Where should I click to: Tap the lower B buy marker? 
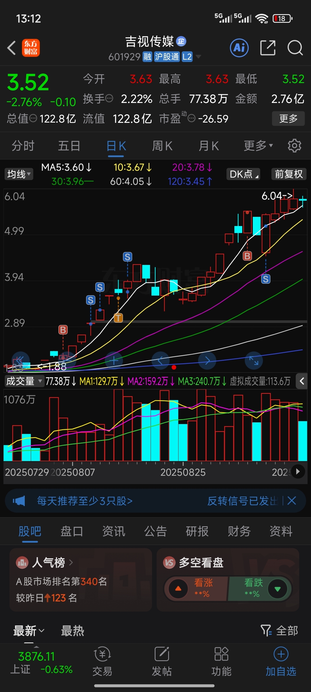[x=63, y=330]
